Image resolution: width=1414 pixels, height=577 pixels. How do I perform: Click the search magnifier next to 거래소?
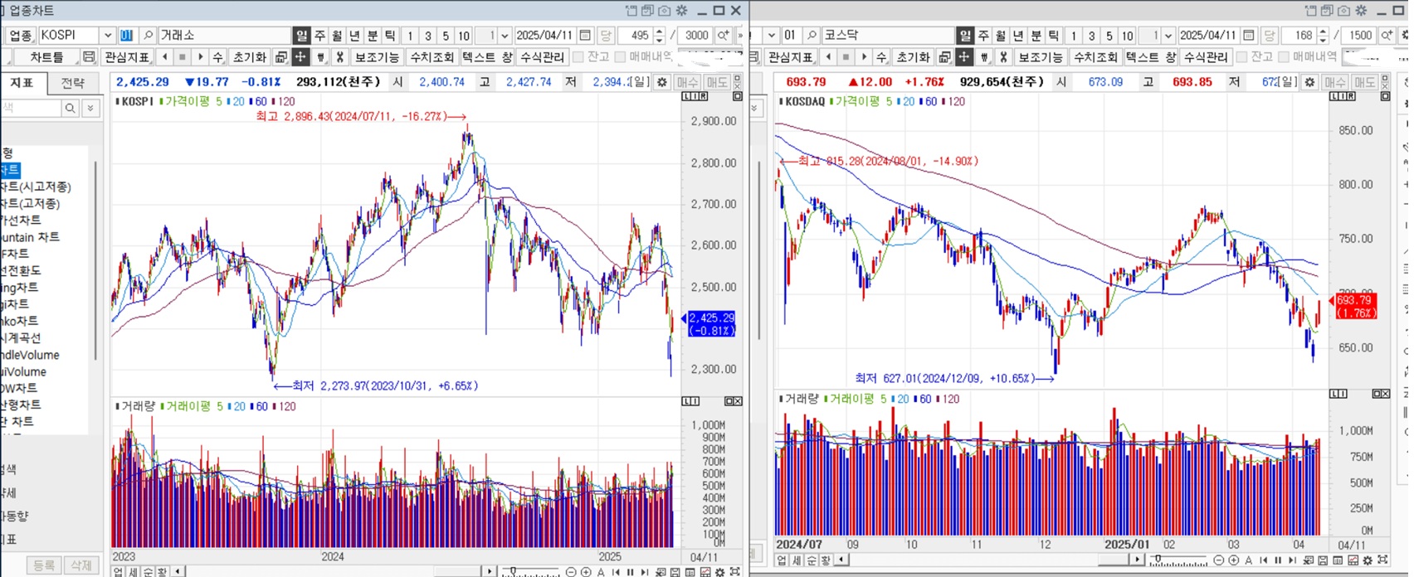(148, 36)
